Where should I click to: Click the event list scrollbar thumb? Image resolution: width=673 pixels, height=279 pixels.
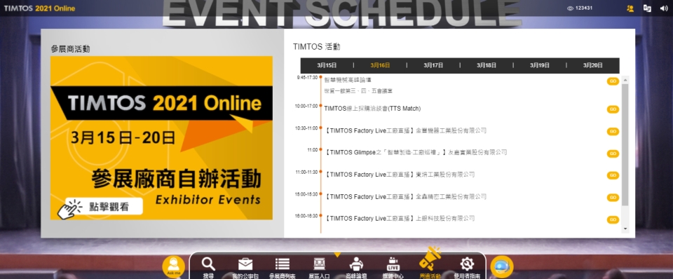click(625, 144)
